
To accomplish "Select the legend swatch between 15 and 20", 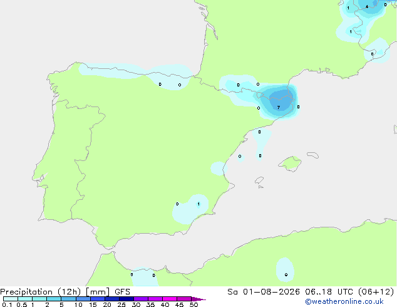I will click(x=98, y=299).
